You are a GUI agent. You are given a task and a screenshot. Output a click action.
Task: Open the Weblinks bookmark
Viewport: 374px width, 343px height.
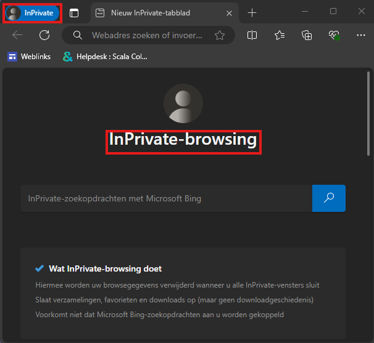(x=29, y=57)
